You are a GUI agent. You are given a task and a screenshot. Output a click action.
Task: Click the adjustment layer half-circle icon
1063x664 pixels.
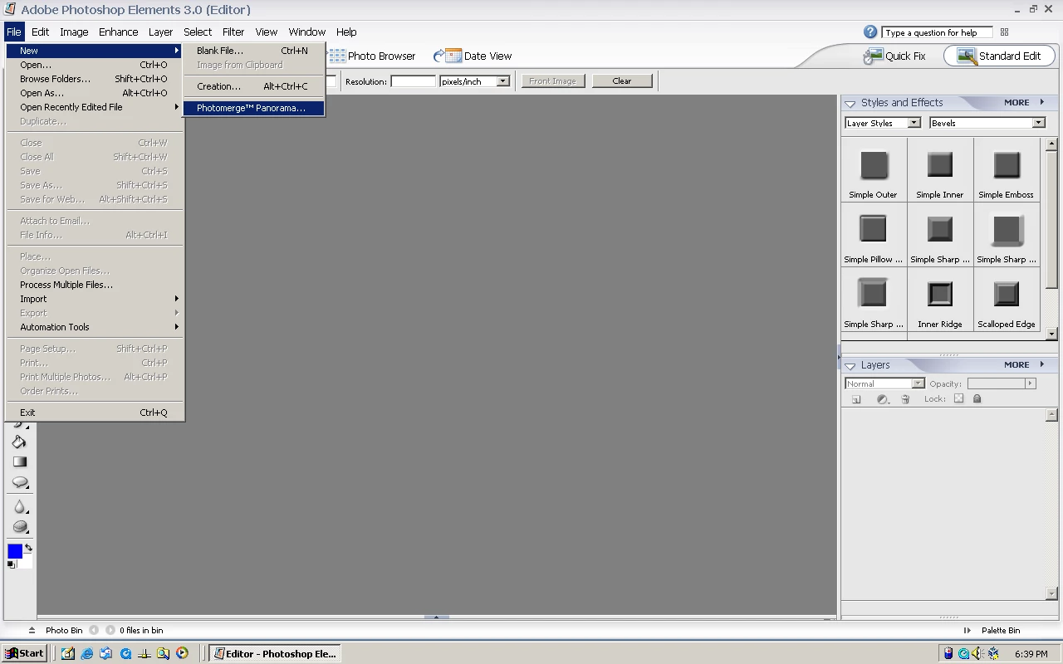(x=882, y=399)
